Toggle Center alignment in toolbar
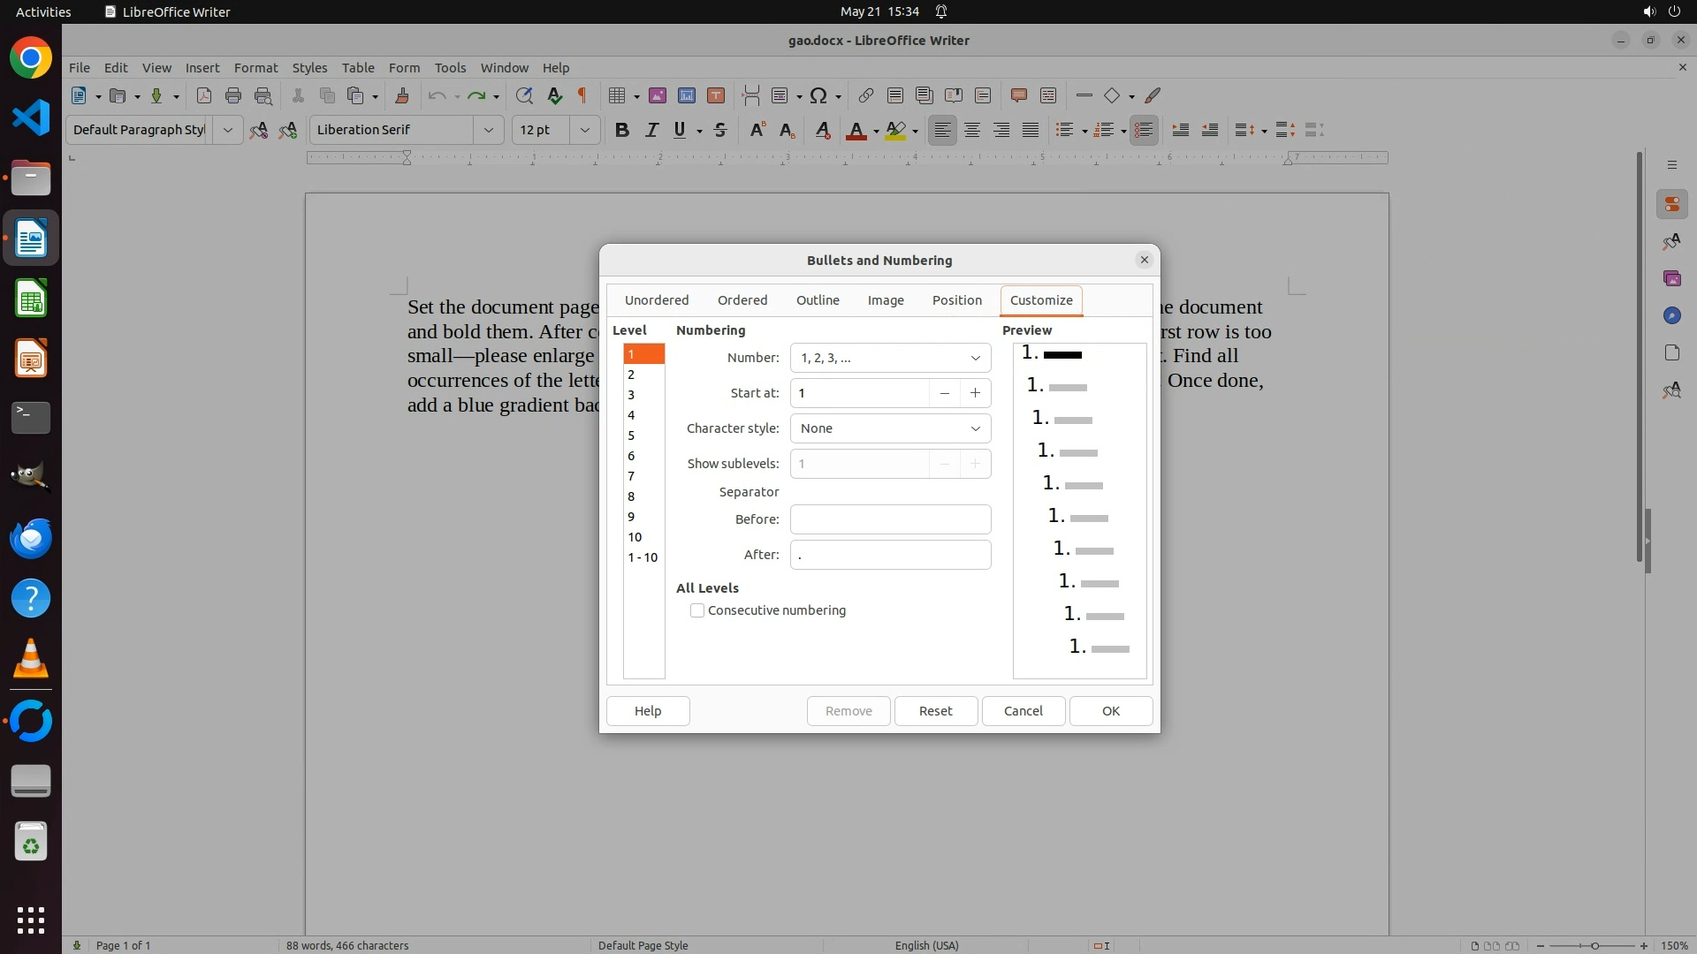This screenshot has height=954, width=1697. tap(972, 130)
